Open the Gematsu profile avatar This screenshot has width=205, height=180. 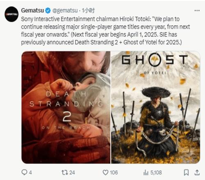pyautogui.click(x=11, y=14)
